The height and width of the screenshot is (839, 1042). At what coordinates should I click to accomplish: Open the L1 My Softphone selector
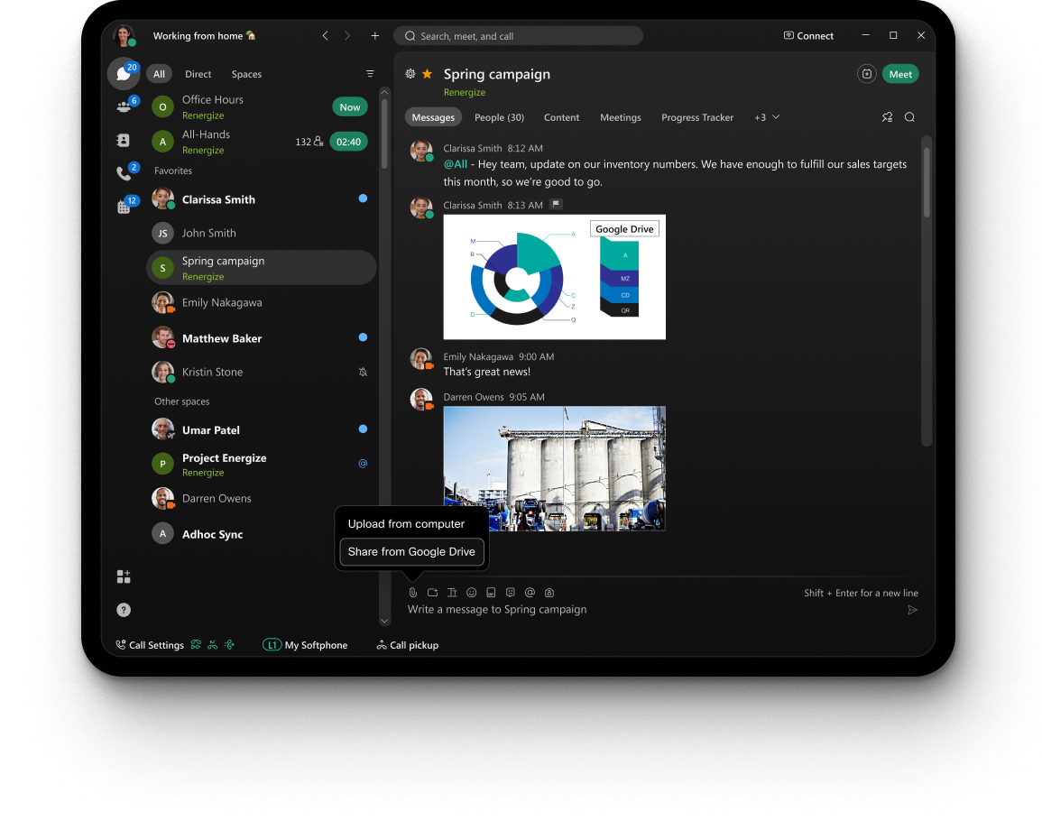tap(305, 644)
